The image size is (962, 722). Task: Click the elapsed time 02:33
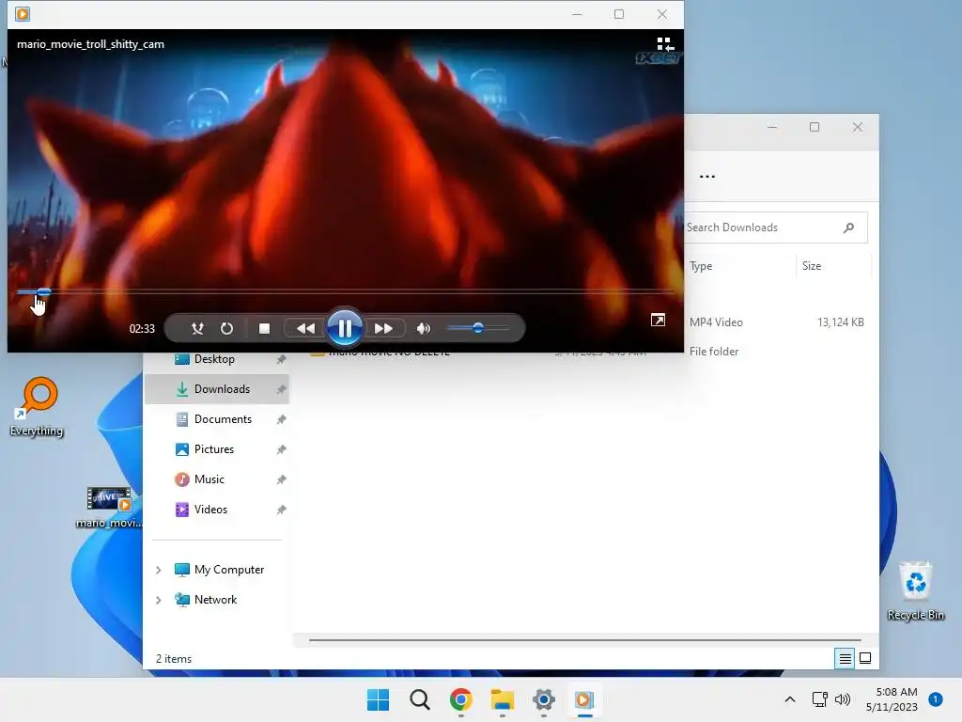point(142,328)
